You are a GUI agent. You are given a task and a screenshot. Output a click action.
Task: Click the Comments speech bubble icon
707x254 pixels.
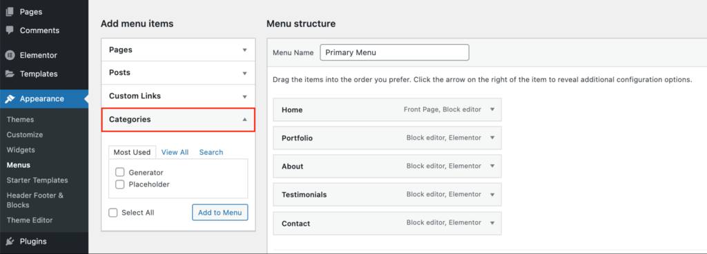pos(10,30)
